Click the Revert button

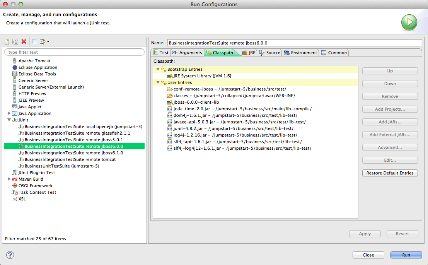tap(402, 234)
